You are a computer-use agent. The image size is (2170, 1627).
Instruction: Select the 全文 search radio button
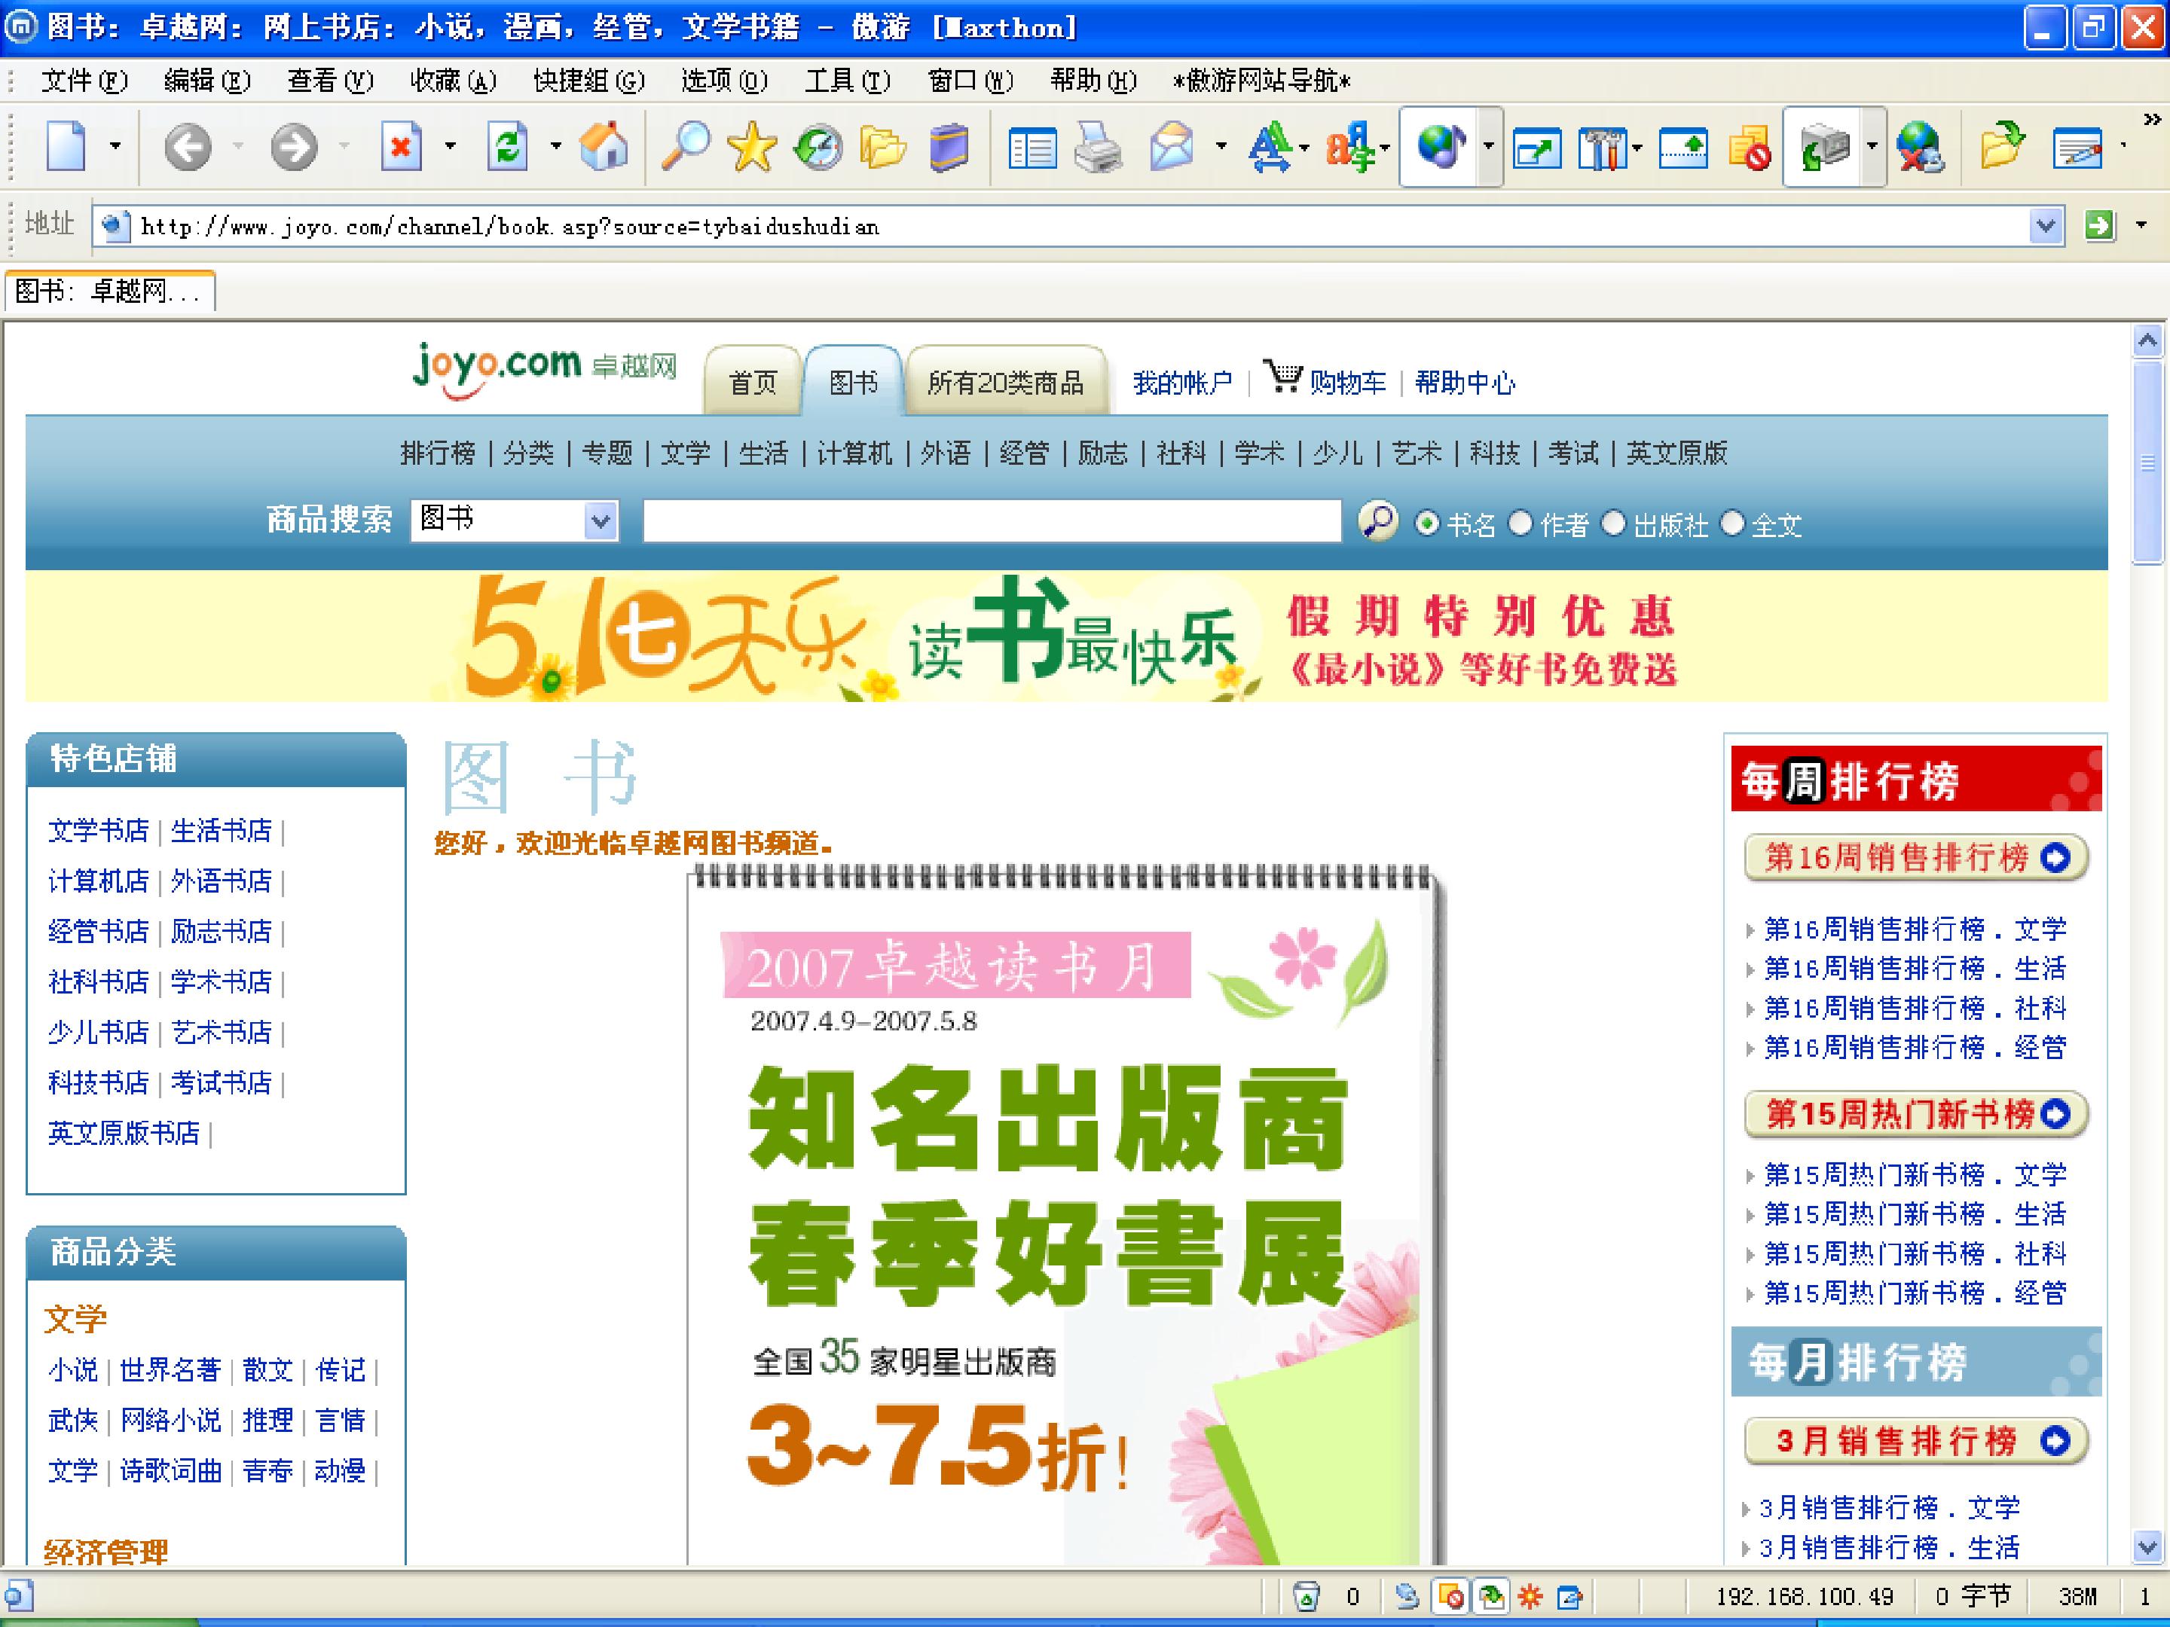pyautogui.click(x=1732, y=524)
